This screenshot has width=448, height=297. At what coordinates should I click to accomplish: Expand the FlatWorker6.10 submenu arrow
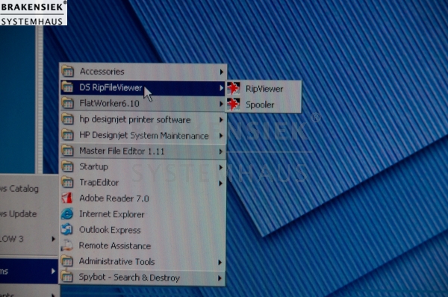point(221,104)
